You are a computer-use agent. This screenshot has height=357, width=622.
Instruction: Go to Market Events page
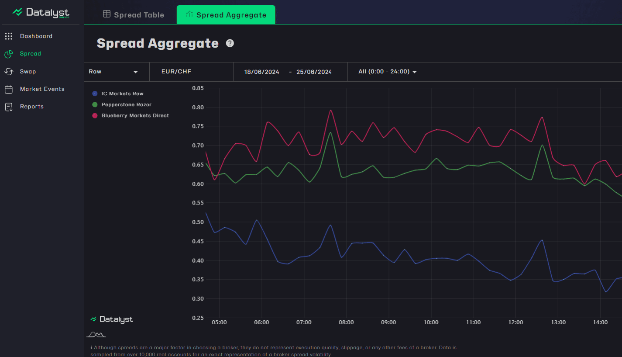pyautogui.click(x=42, y=89)
